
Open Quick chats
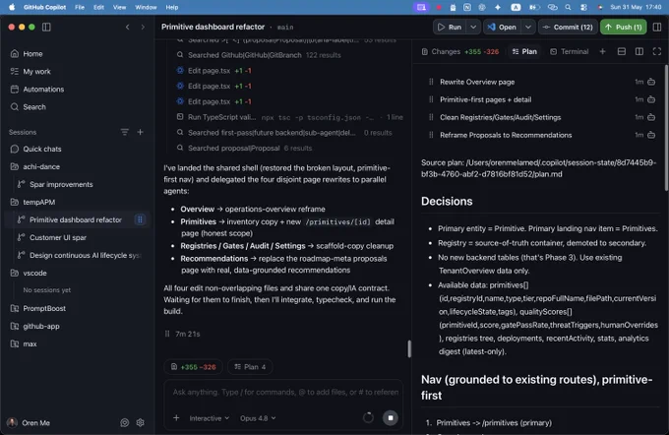click(41, 149)
